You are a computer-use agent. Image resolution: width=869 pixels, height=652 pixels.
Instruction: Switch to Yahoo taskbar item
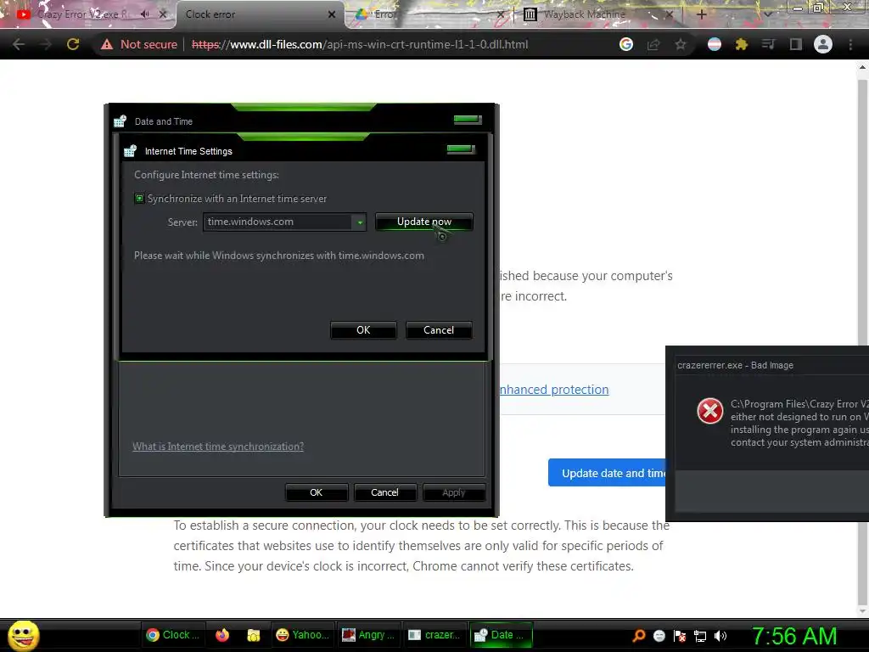302,635
